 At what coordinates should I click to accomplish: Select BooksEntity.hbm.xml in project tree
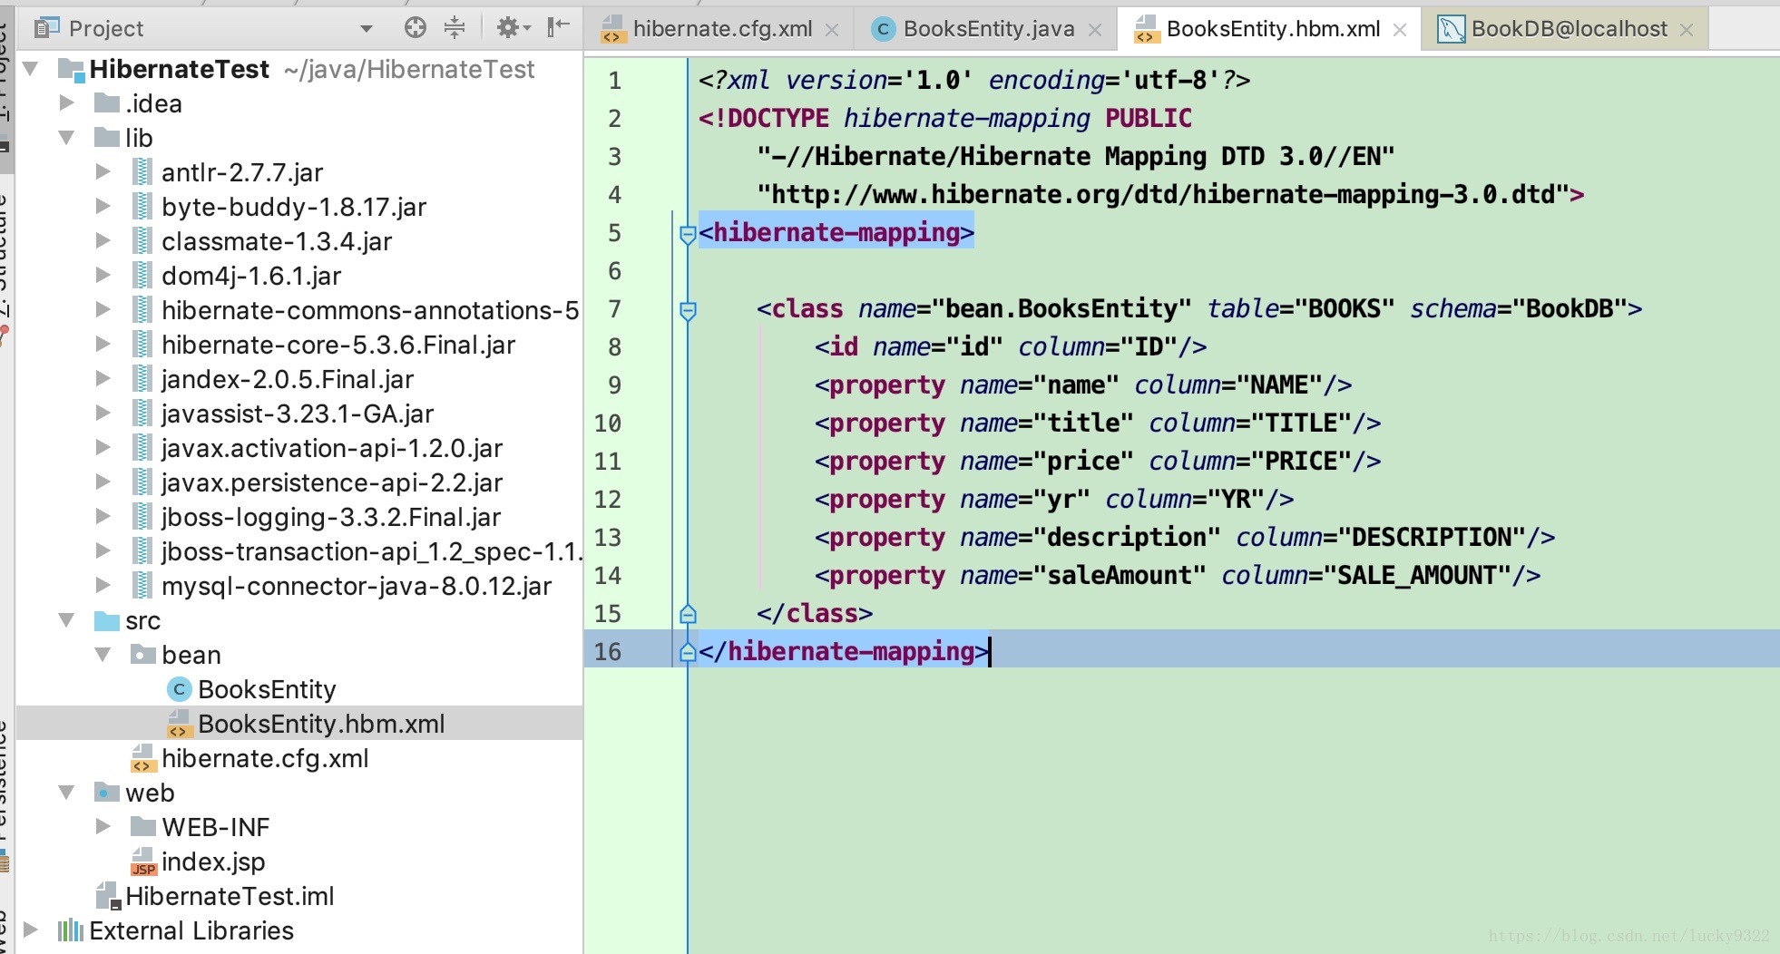point(321,724)
